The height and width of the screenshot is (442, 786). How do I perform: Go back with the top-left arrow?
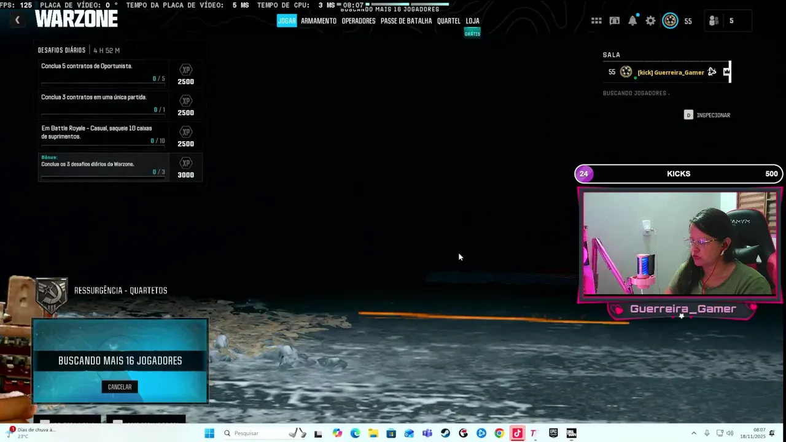click(x=17, y=20)
